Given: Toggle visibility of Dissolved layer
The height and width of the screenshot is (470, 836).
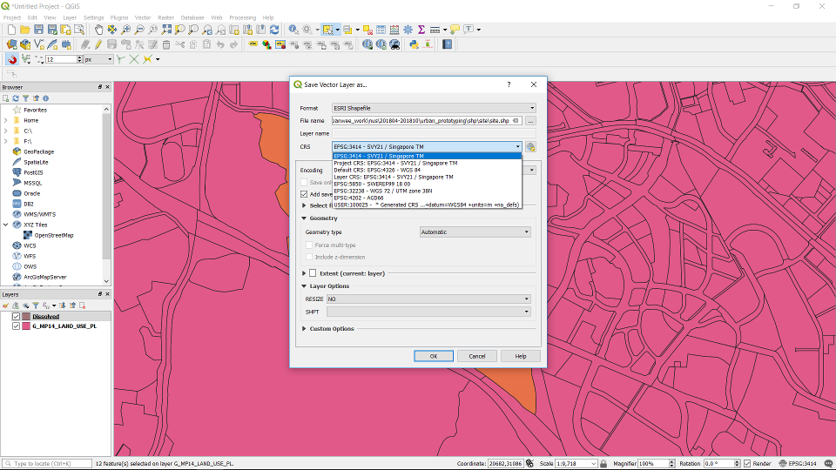Looking at the screenshot, I should click(x=16, y=317).
